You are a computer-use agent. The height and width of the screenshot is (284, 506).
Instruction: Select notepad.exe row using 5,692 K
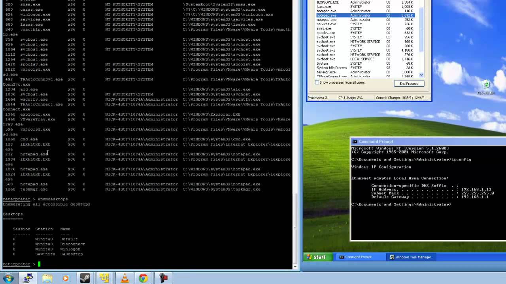(365, 15)
